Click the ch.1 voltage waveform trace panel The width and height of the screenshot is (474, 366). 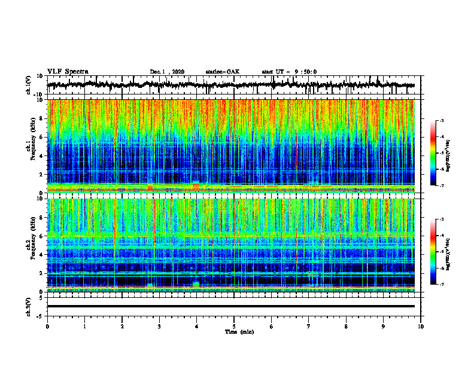234,85
